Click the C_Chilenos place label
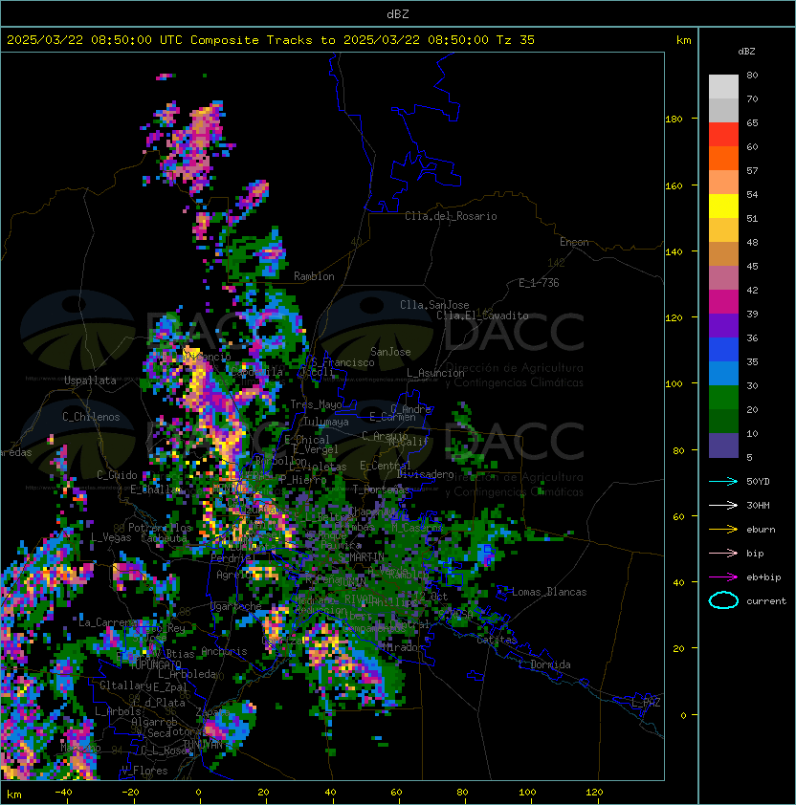Image resolution: width=796 pixels, height=805 pixels. click(91, 417)
